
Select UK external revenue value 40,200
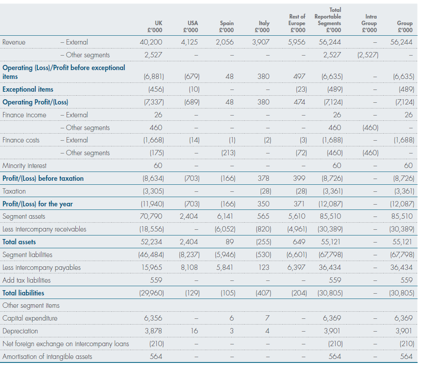coord(151,42)
